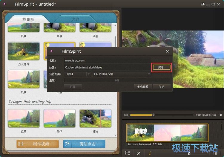Click the FilmSpirit logo icon in the title bar
224x157 pixels.
4,4
